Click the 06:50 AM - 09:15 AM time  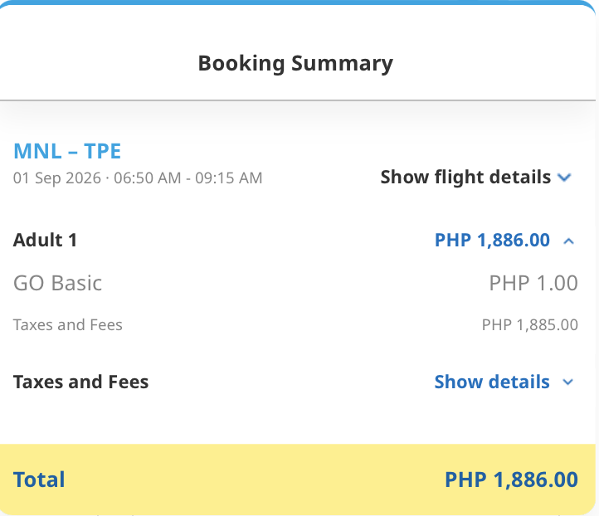tap(188, 178)
